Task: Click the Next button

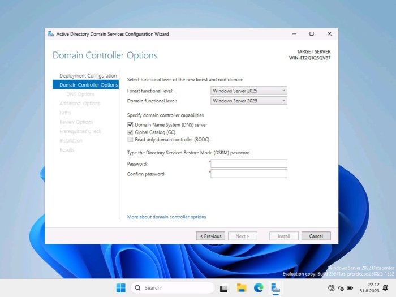Action: pyautogui.click(x=243, y=236)
